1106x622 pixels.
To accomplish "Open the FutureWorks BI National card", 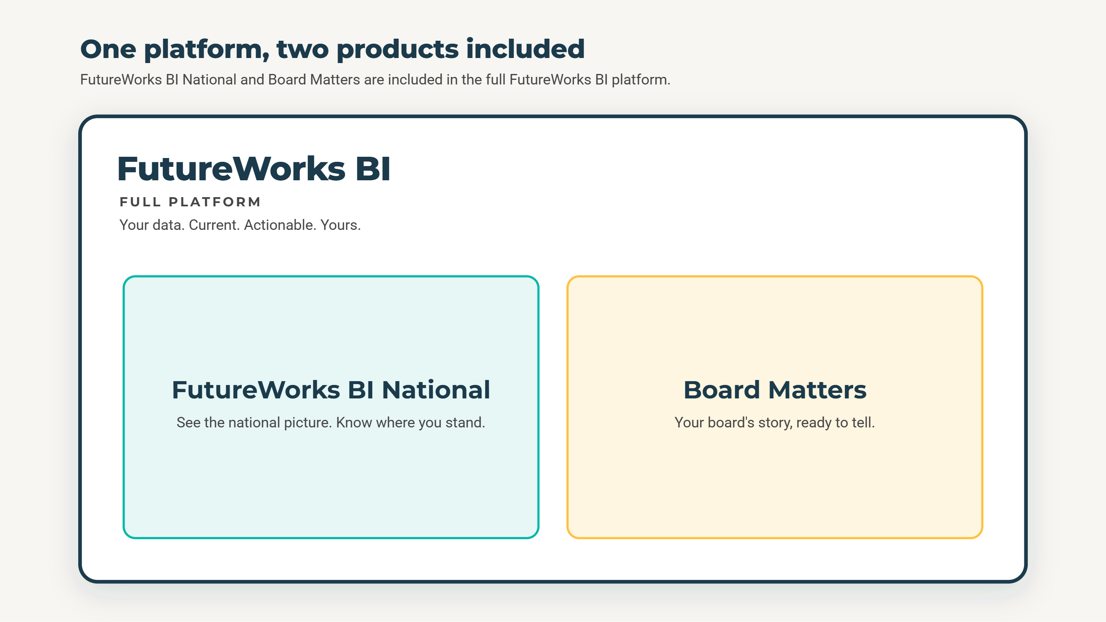I will tap(331, 407).
